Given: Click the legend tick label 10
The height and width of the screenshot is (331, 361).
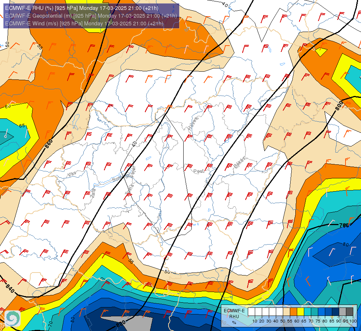Looking at the screenshot, I should tap(255, 321).
